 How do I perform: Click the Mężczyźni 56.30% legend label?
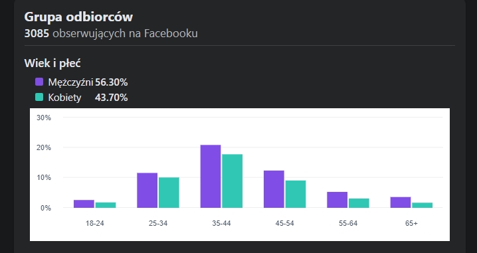[88, 82]
